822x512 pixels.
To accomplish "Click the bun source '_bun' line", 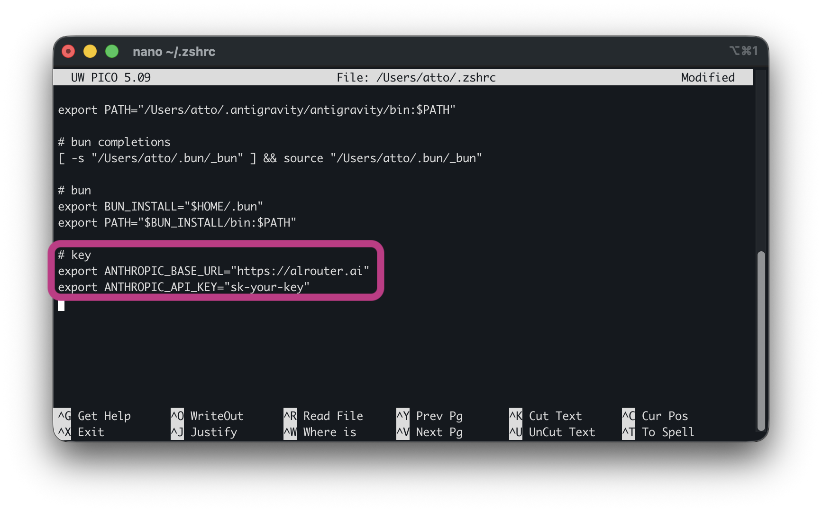I will [x=270, y=158].
